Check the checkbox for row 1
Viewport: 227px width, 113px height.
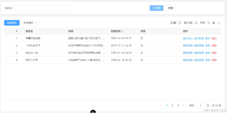[7, 38]
